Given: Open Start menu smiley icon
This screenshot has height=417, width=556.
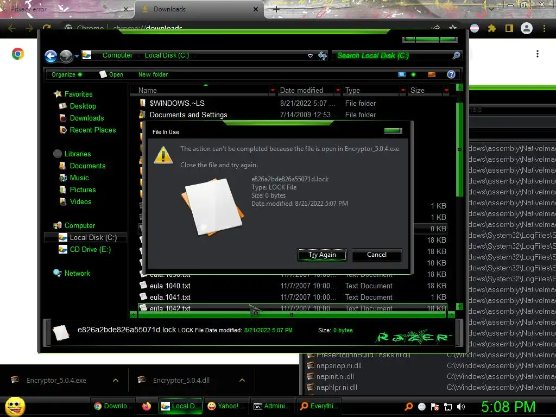Looking at the screenshot, I should click(x=15, y=406).
